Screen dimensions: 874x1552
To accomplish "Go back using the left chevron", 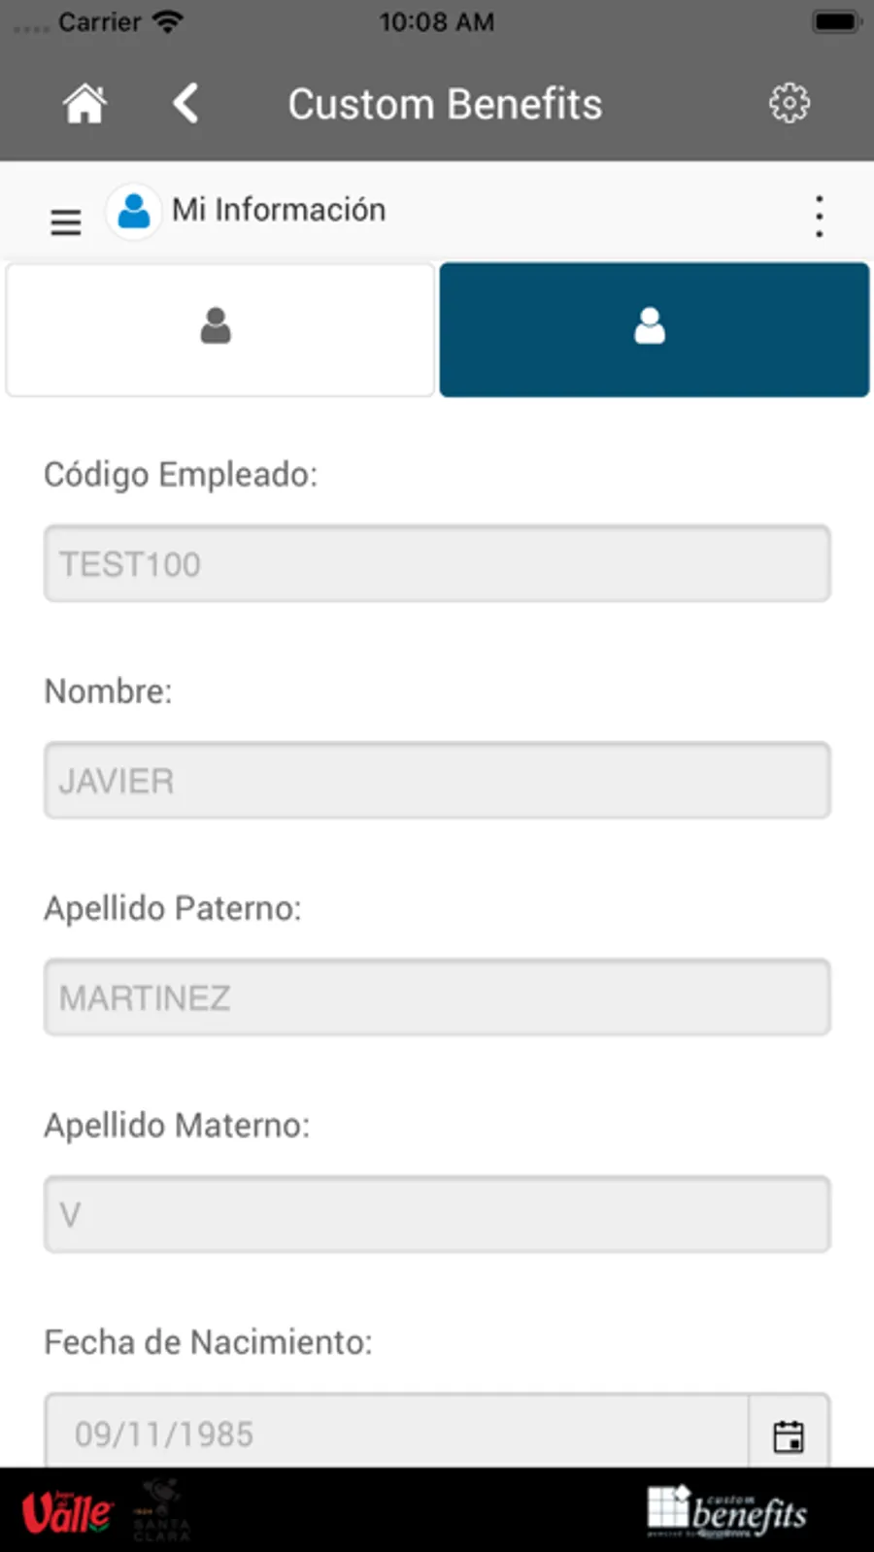I will click(x=185, y=103).
